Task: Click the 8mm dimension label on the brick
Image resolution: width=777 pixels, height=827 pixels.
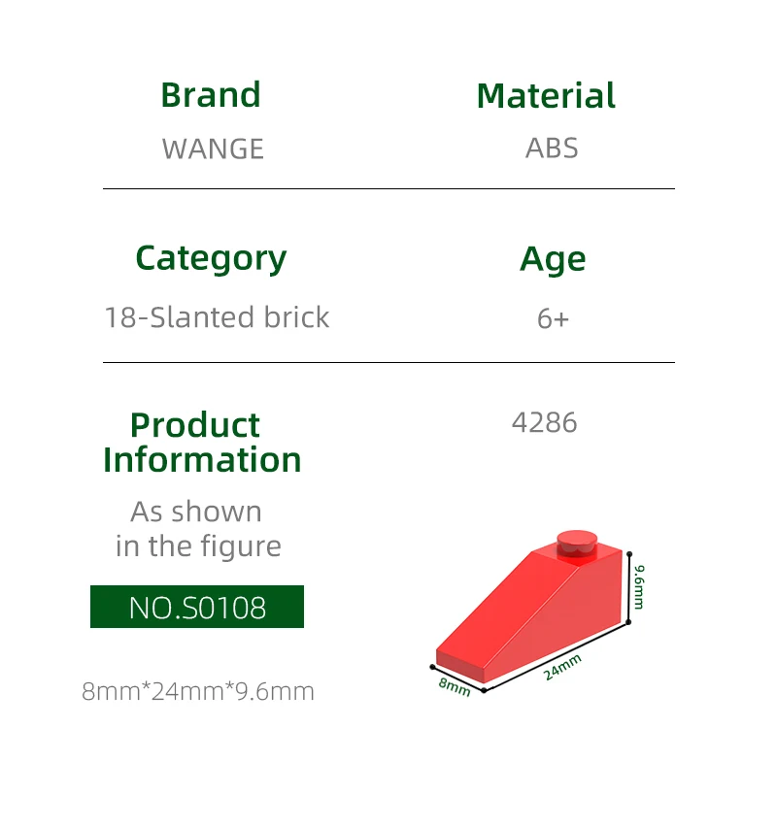Action: [x=455, y=686]
